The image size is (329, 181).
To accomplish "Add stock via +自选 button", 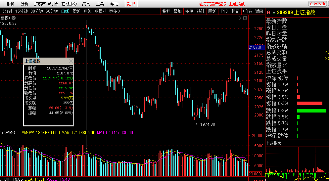I will pyautogui.click(x=247, y=11).
